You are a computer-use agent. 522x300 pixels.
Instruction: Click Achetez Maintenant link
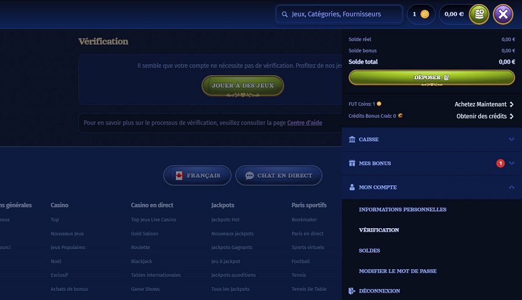[480, 104]
